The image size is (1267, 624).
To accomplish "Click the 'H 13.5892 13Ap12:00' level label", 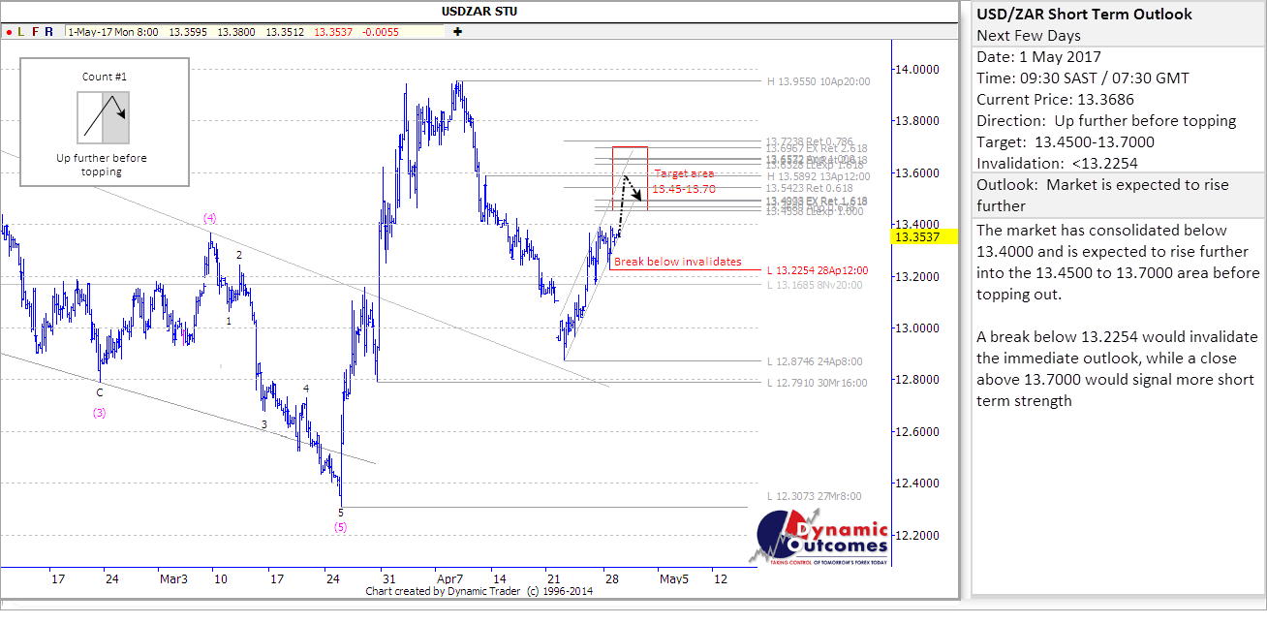I will tap(819, 176).
